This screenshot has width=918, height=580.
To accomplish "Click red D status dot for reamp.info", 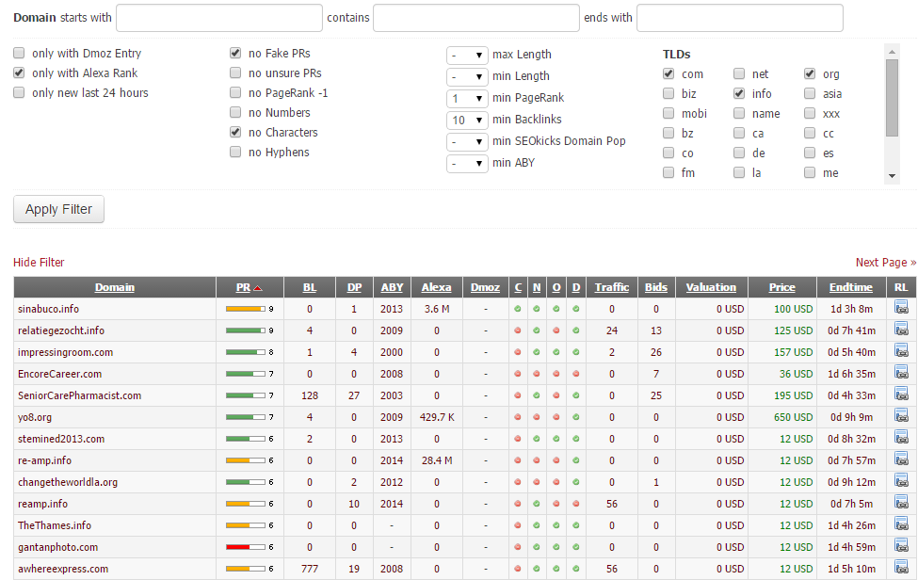I will (x=576, y=504).
